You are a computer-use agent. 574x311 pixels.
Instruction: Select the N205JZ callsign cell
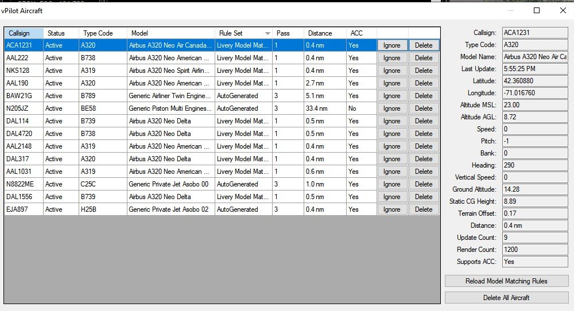24,108
